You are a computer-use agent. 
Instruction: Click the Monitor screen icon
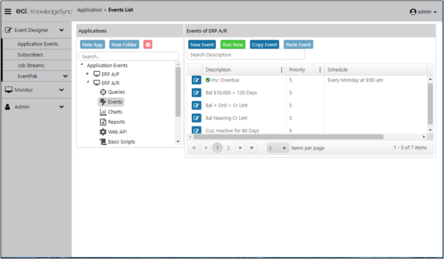coord(9,90)
